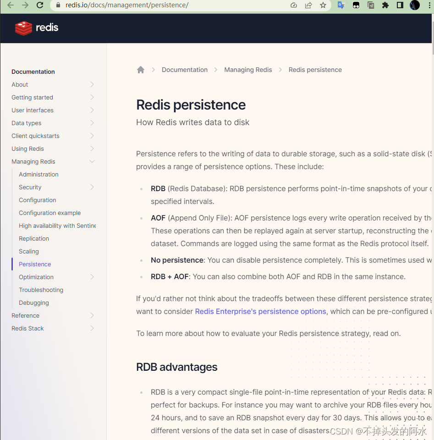Open the Troubleshooting sidebar entry
This screenshot has height=440, width=434.
point(41,290)
